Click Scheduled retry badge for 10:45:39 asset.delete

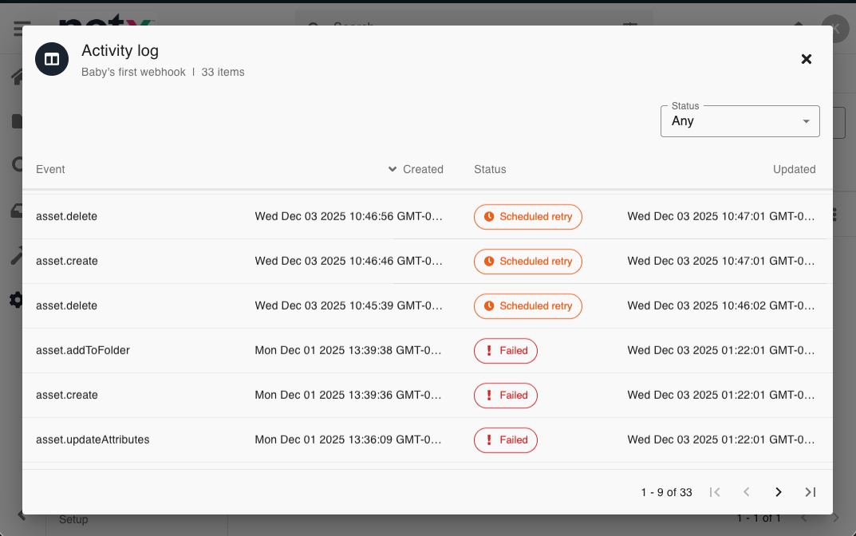(x=527, y=306)
